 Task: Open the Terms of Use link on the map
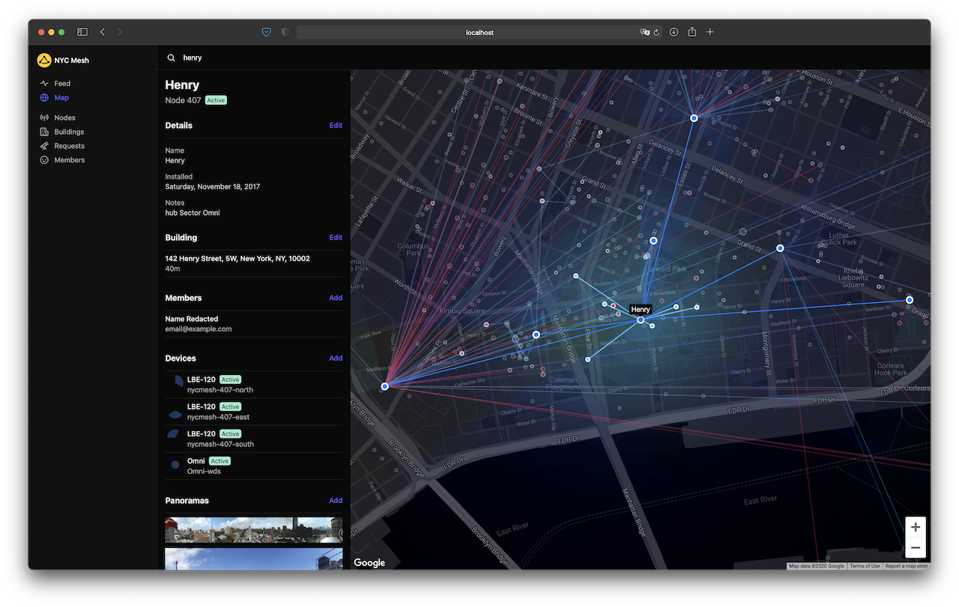click(865, 566)
